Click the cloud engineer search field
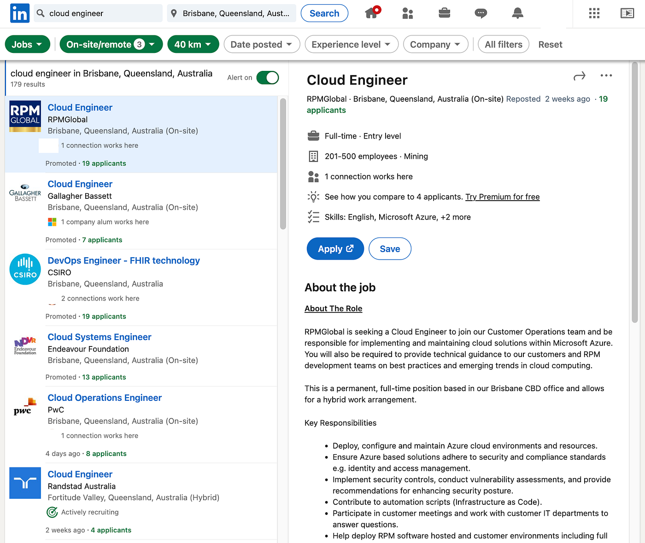 pos(104,13)
